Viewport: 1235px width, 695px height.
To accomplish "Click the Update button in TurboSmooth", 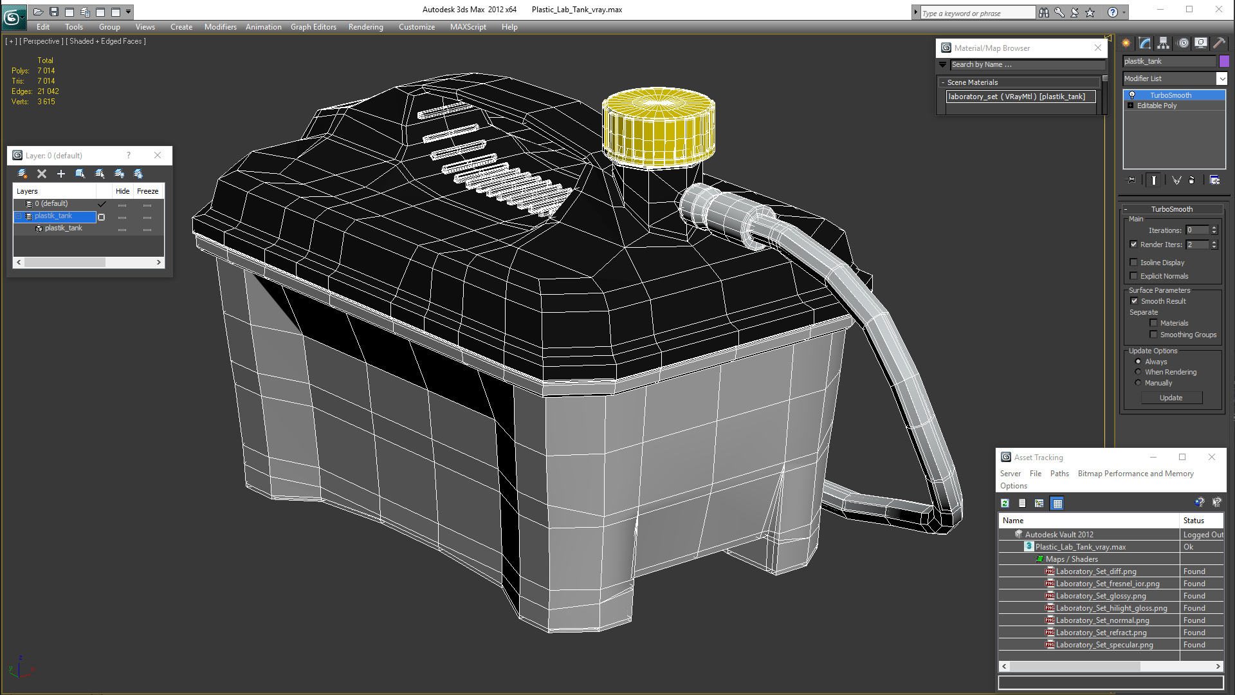I will (1171, 398).
